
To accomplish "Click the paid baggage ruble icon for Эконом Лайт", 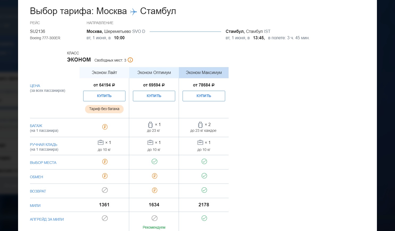I will [x=105, y=127].
